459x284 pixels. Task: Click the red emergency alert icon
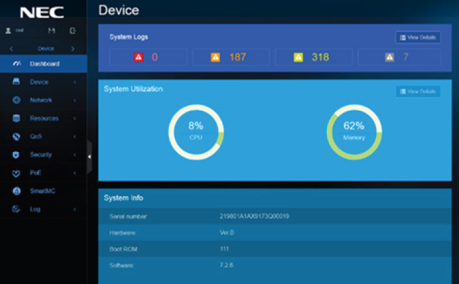coord(139,57)
